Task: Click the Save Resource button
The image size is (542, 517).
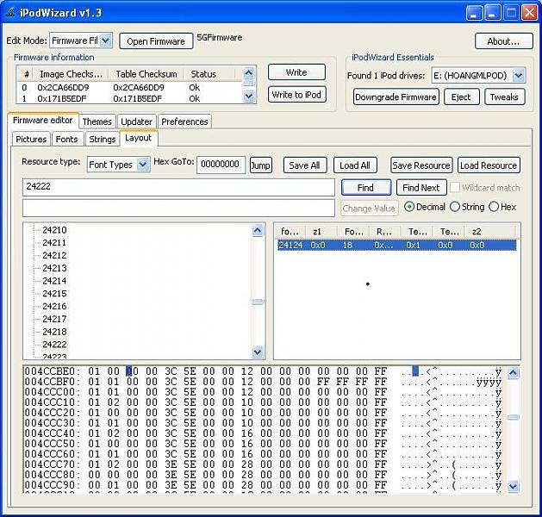Action: (x=421, y=165)
